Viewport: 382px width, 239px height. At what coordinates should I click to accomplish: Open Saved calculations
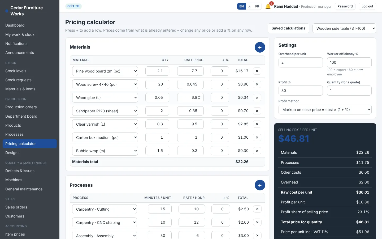pyautogui.click(x=288, y=28)
